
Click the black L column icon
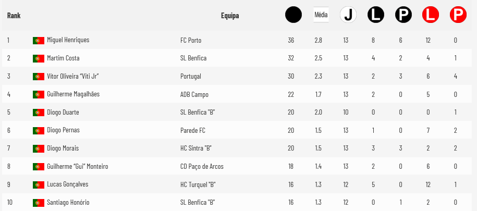click(376, 15)
